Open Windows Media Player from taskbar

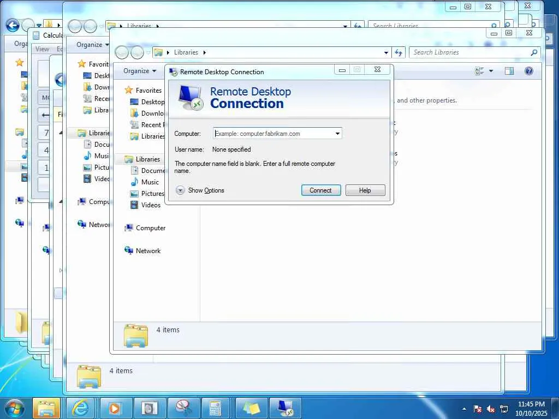[114, 408]
